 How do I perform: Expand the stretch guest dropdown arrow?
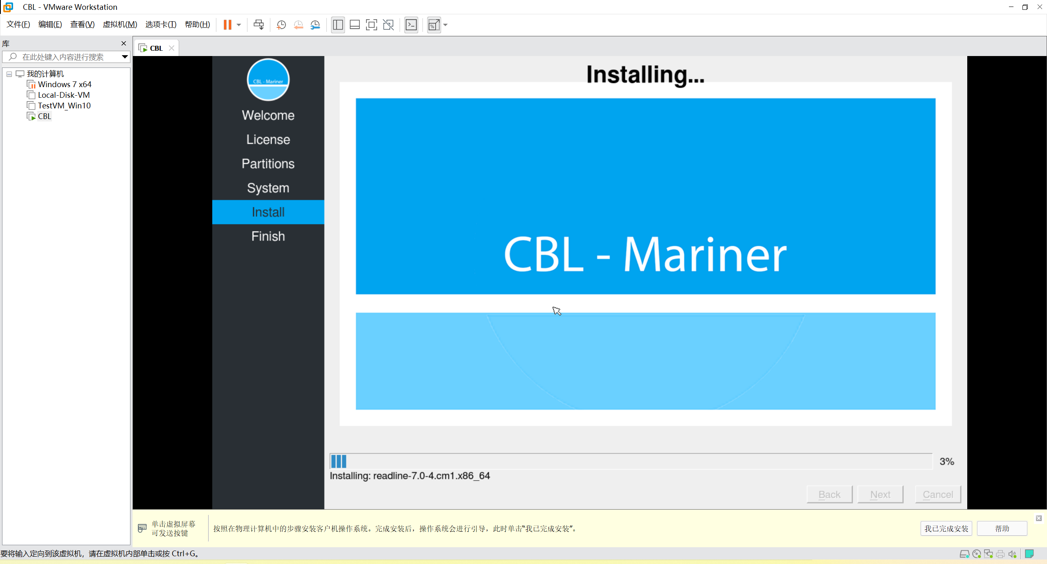coord(445,25)
